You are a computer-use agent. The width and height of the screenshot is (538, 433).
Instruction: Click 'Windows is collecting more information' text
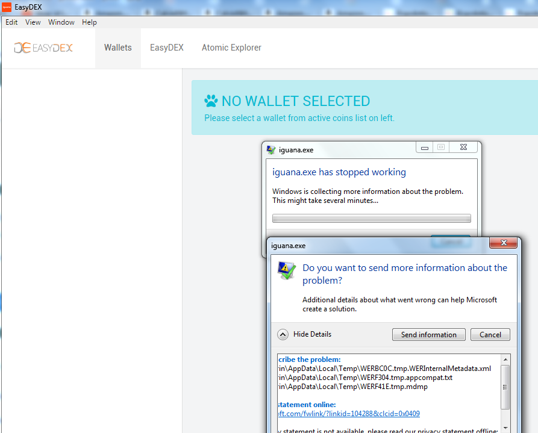(368, 196)
